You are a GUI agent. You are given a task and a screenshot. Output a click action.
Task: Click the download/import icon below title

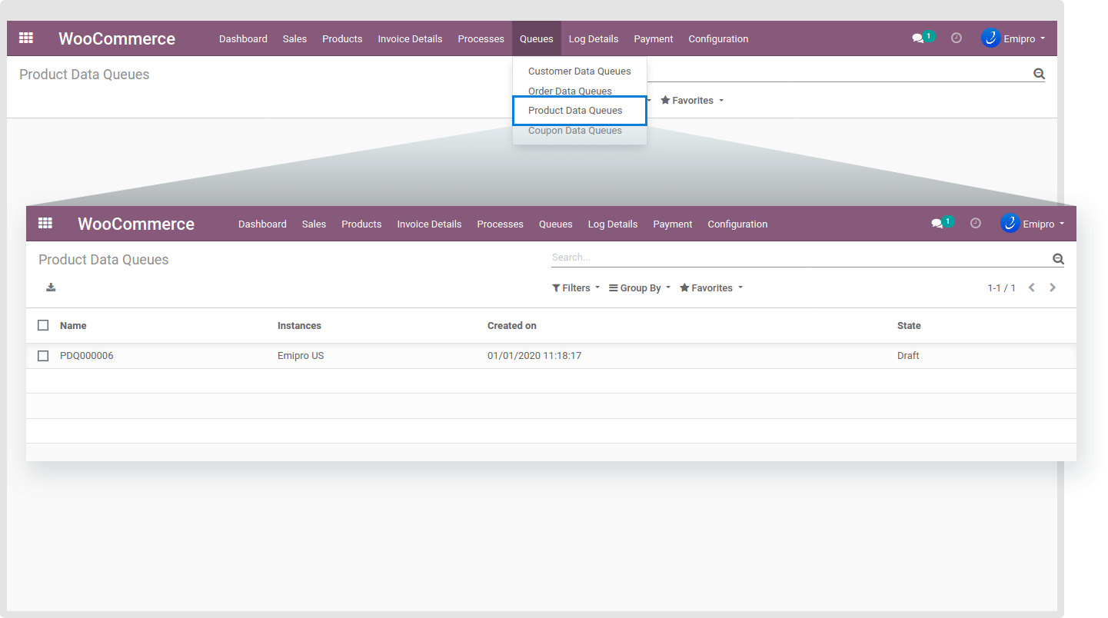[51, 287]
